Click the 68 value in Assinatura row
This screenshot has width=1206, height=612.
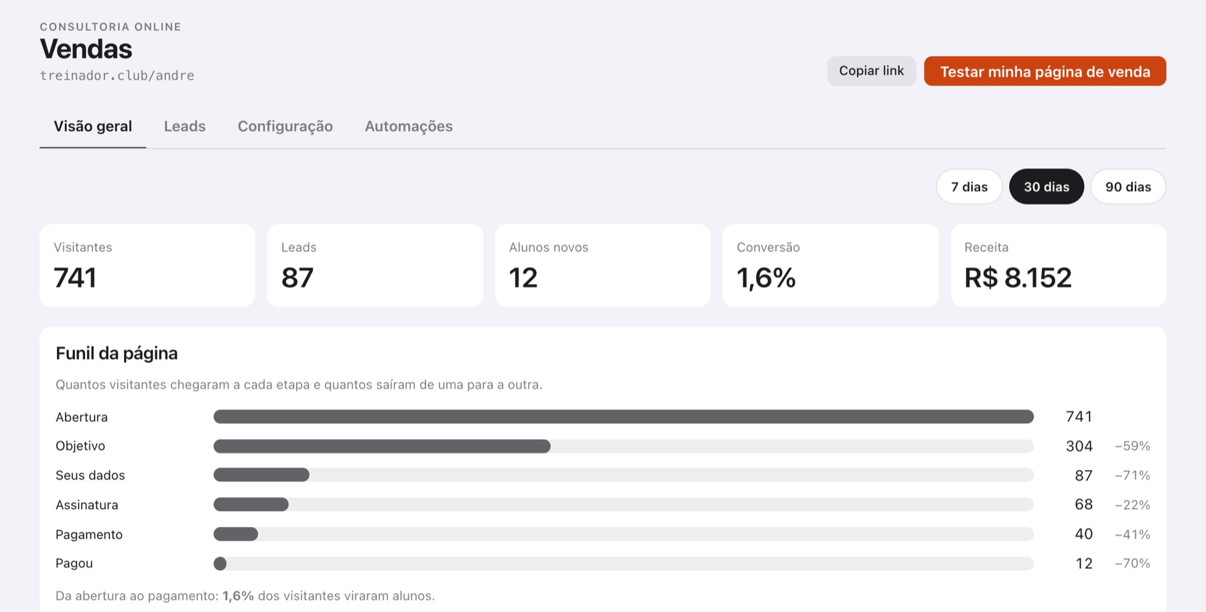click(x=1084, y=504)
